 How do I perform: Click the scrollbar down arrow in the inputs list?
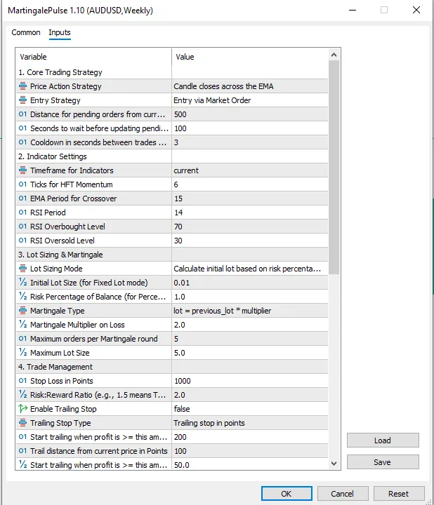(x=334, y=464)
